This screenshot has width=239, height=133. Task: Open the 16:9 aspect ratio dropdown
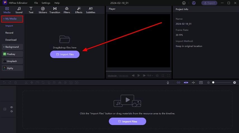150,76
